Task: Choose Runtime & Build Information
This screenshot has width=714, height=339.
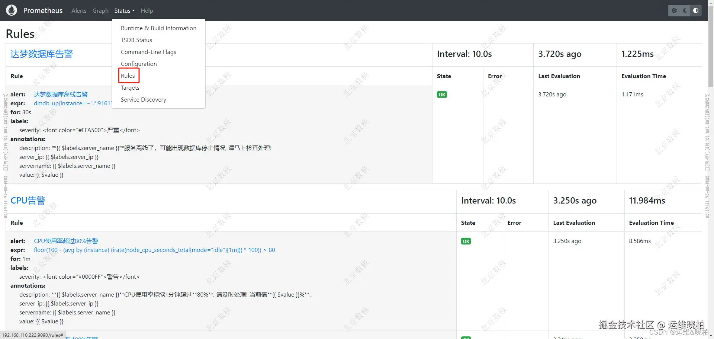Action: 158,28
